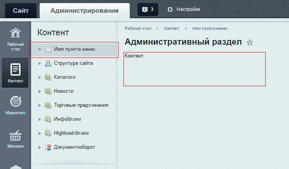Open Структура сайта tree item
289x169 pixels.
click(73, 63)
